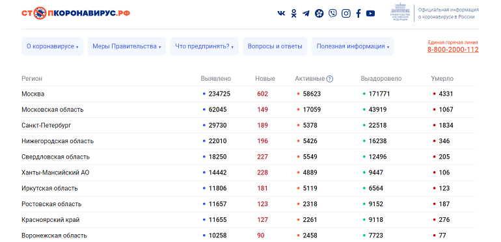Click Ростовская область detected value 11657
This screenshot has height=242, width=501.
click(x=217, y=204)
